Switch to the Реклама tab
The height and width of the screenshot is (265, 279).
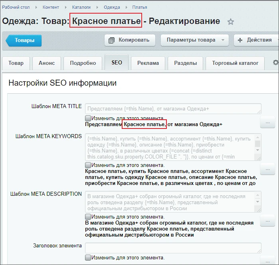(x=148, y=63)
